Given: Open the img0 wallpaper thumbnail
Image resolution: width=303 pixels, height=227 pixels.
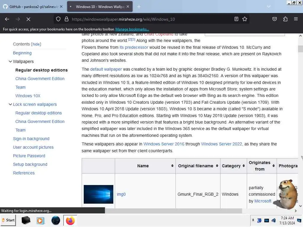Looking at the screenshot, I should (98, 194).
